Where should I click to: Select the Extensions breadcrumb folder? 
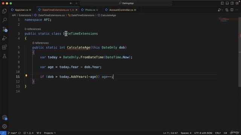point(25,15)
